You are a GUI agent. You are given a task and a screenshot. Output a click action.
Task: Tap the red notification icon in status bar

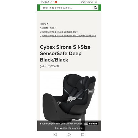[56, 2]
